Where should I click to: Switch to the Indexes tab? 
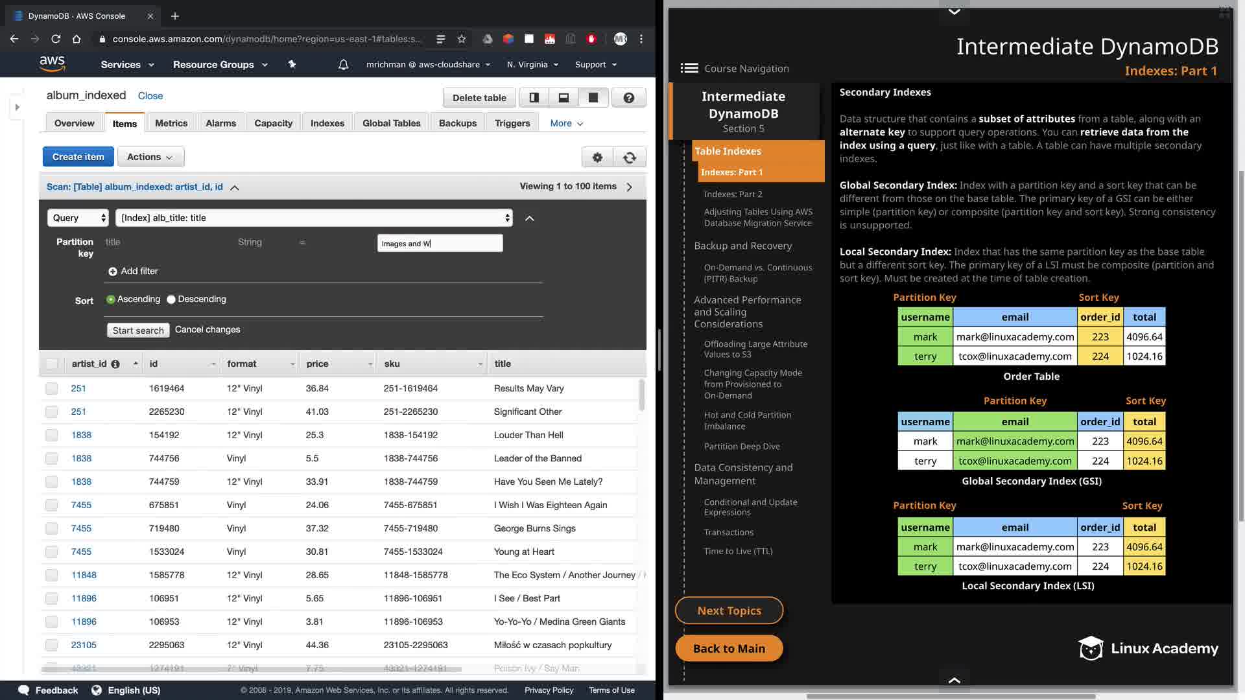327,123
